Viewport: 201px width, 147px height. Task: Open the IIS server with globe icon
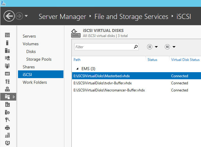pos(7,112)
